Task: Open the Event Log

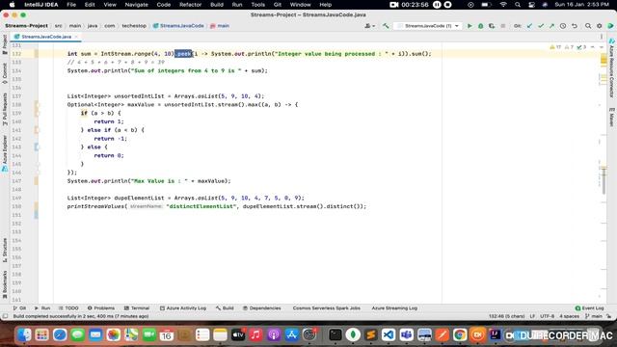Action: pos(589,308)
